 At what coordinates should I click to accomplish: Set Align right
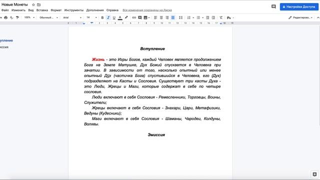pyautogui.click(x=167, y=18)
